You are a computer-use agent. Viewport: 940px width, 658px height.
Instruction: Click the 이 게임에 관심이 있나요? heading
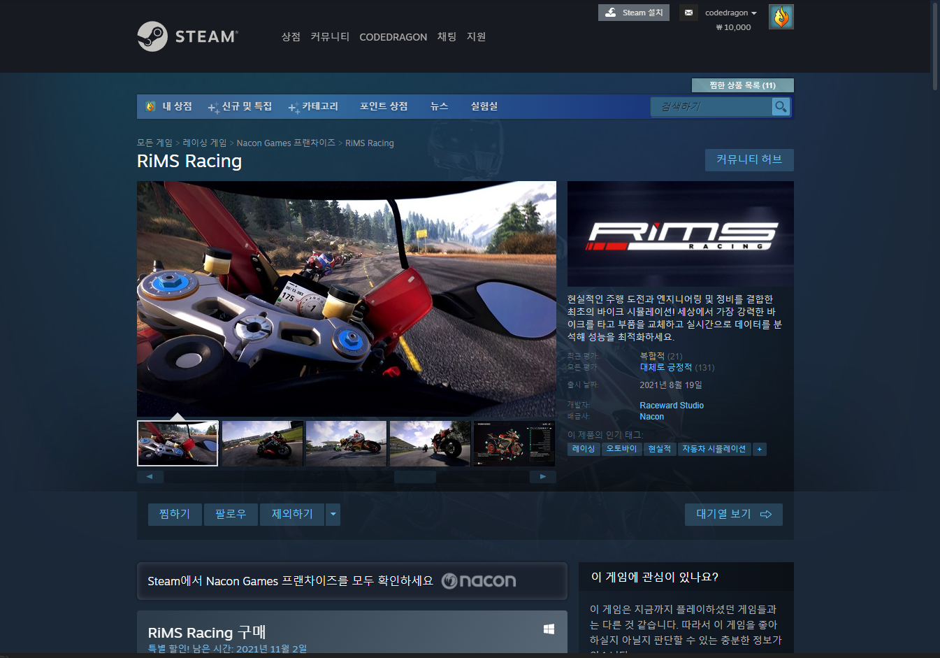[655, 577]
